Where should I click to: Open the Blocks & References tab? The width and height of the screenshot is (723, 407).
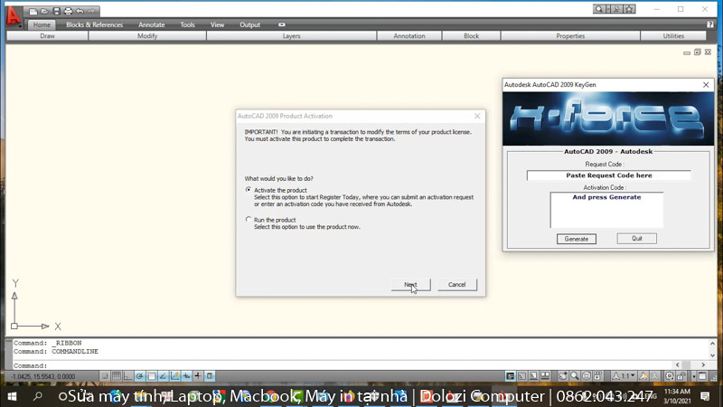[x=94, y=25]
